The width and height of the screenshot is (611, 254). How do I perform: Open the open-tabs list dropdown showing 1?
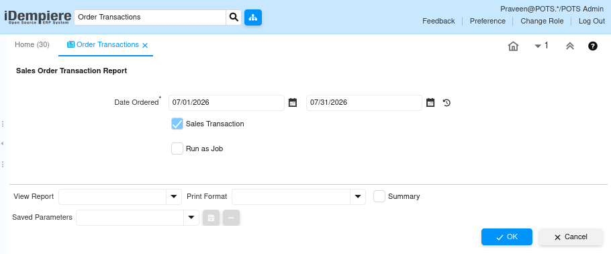pos(542,46)
